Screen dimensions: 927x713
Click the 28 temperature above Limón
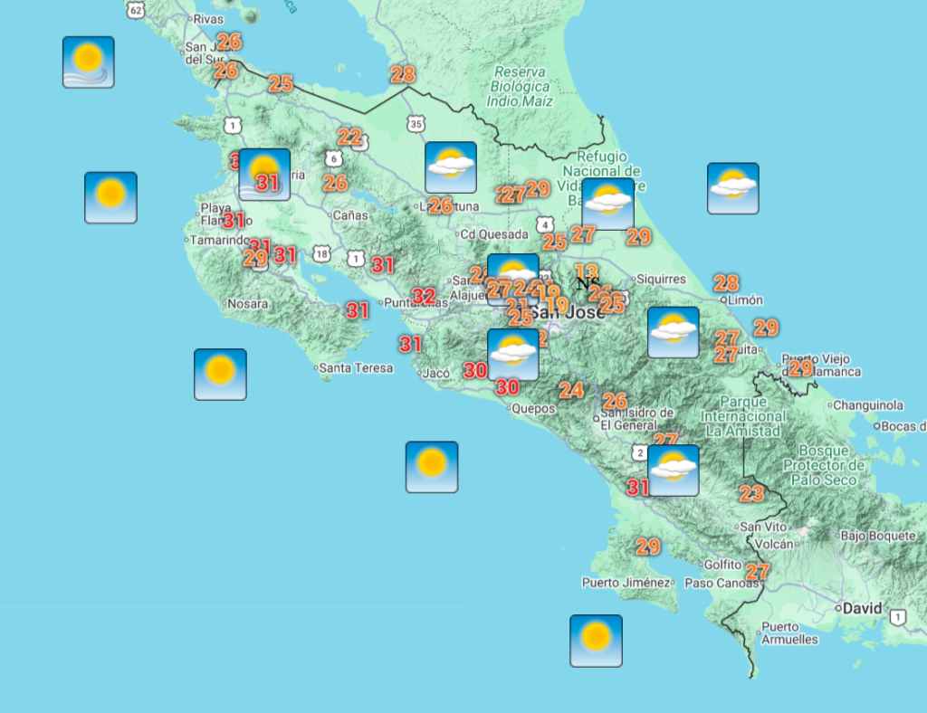coord(726,282)
